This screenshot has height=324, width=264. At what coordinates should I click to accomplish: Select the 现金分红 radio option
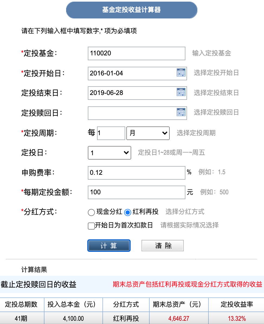tap(91, 212)
